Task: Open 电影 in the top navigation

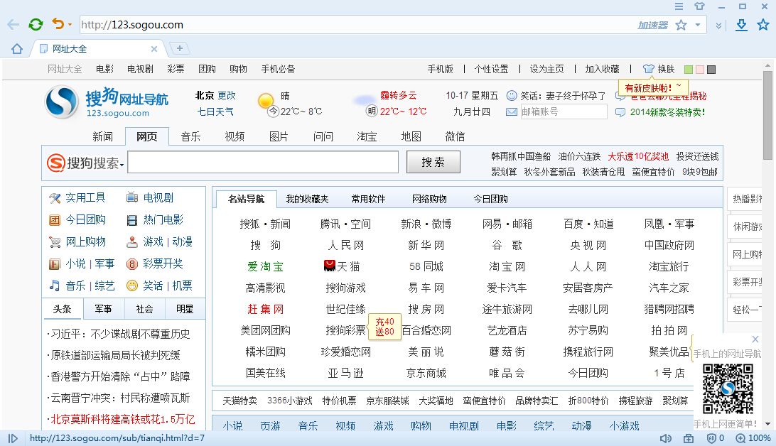Action: pyautogui.click(x=105, y=69)
